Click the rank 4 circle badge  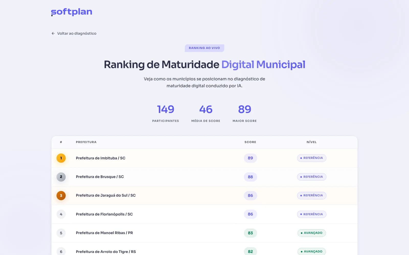(x=61, y=214)
